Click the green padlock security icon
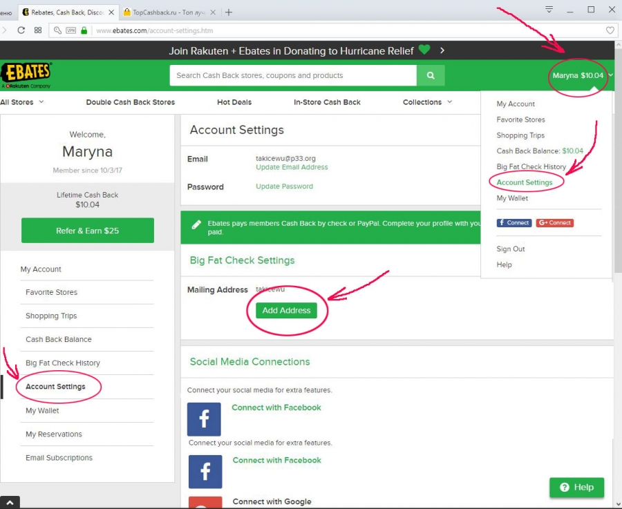The height and width of the screenshot is (509, 622). point(84,30)
